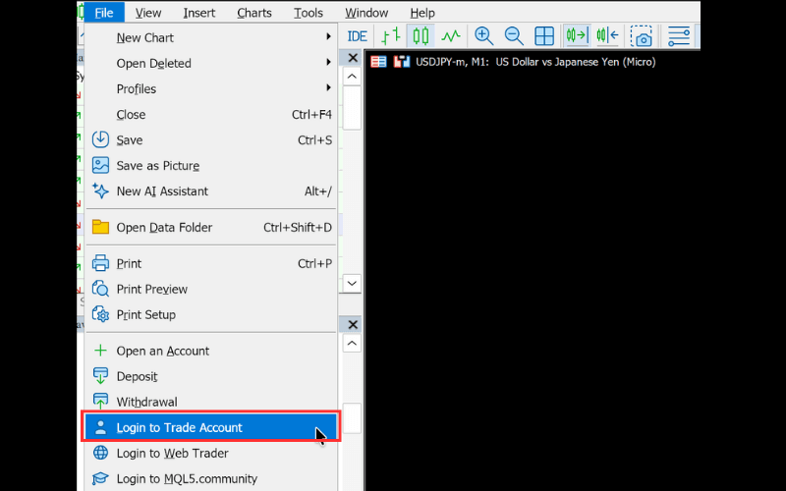This screenshot has height=491, width=786.
Task: Click the Deposit arrow icon
Action: click(x=100, y=376)
